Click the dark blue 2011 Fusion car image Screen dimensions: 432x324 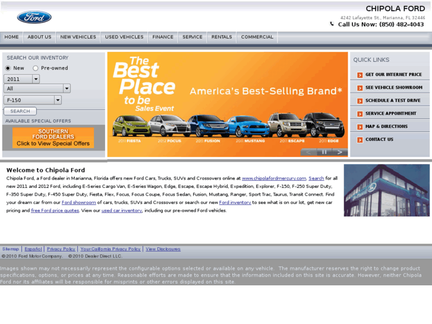[208, 126]
